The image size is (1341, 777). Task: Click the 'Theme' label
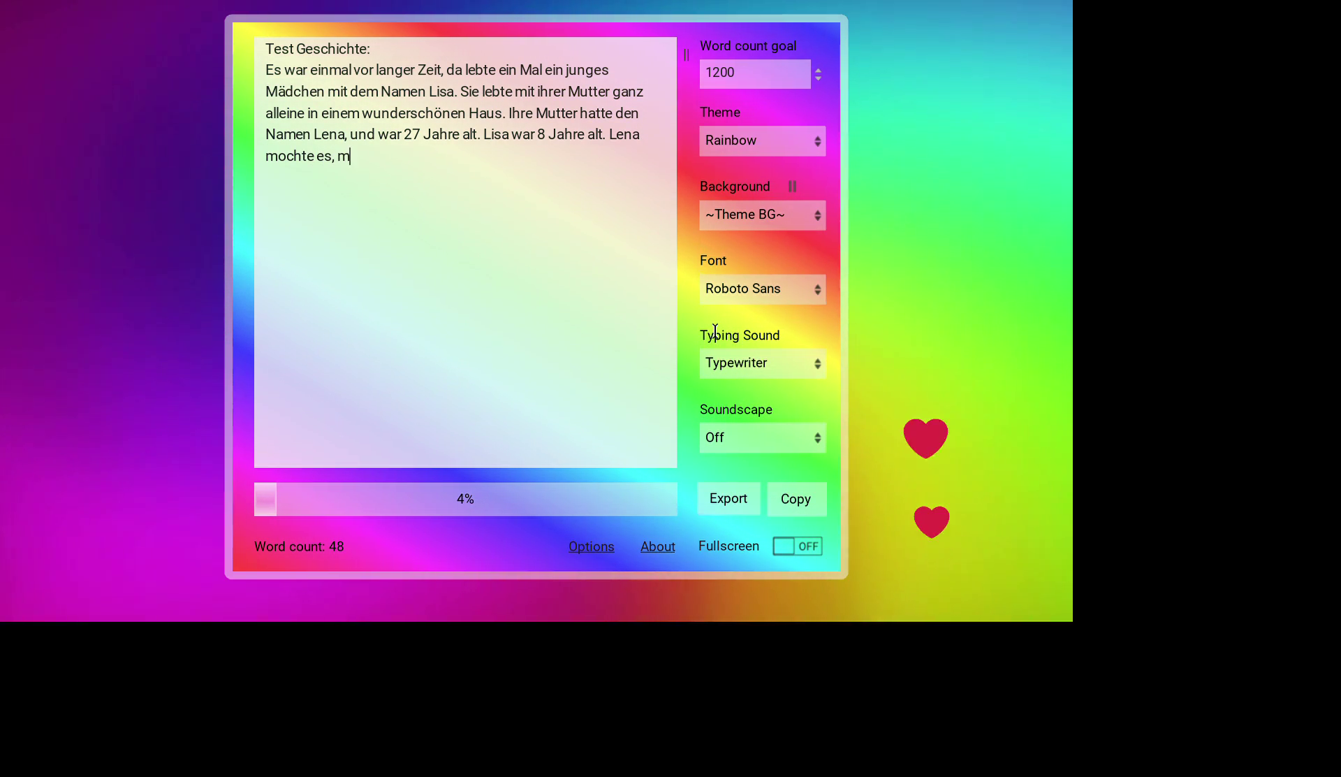coord(720,112)
